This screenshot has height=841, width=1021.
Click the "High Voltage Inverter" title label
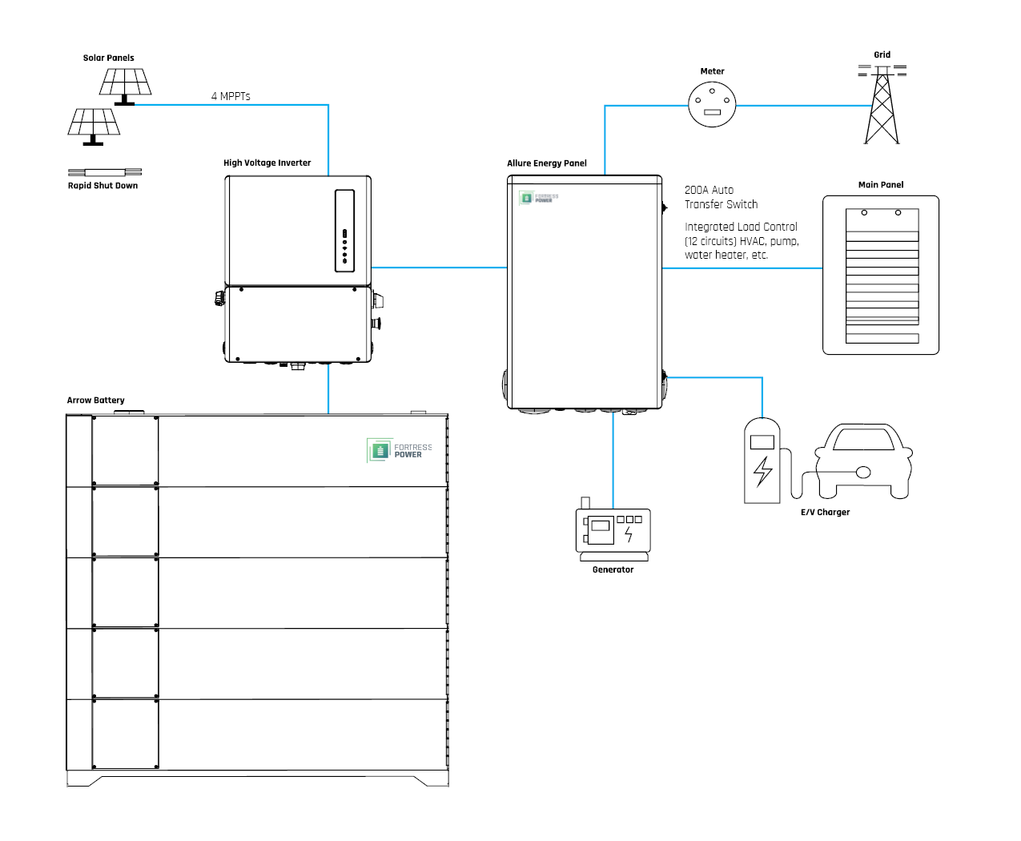267,163
